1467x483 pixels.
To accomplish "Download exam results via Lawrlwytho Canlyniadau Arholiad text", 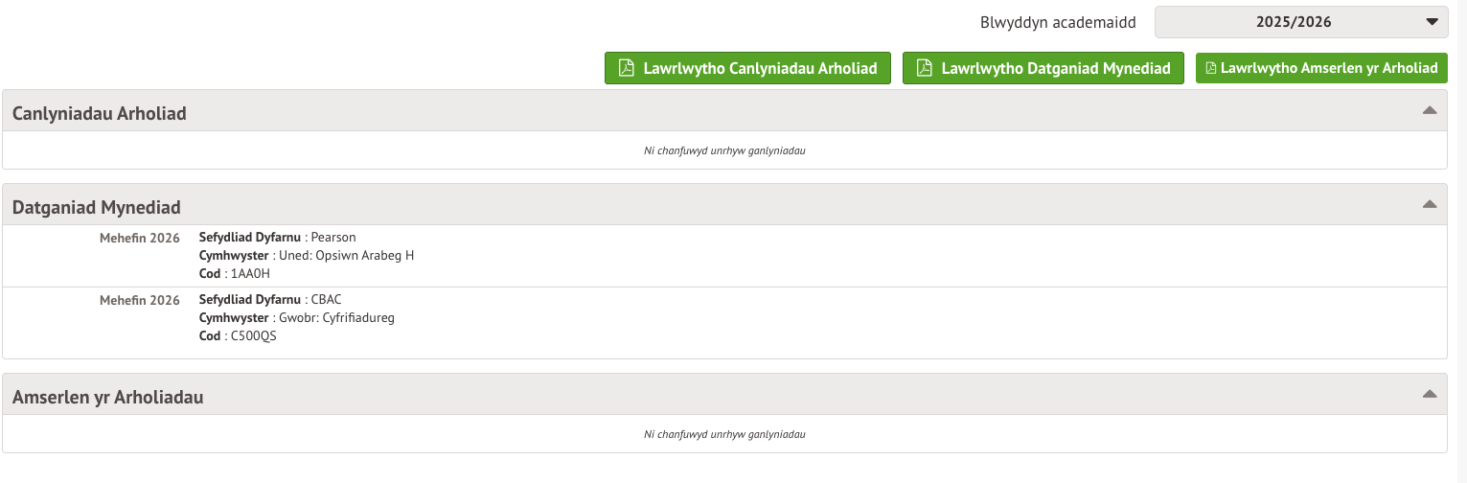I will pyautogui.click(x=761, y=68).
